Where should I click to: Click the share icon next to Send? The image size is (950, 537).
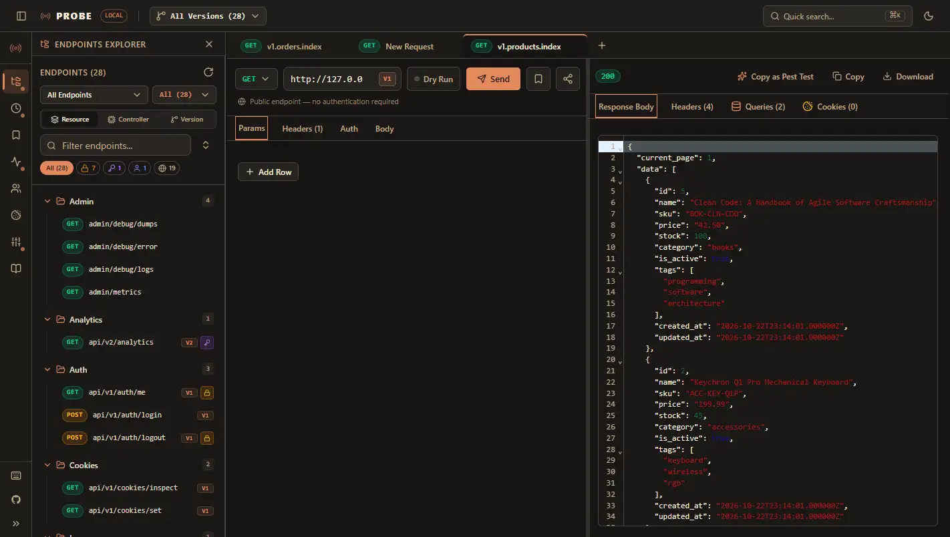point(568,79)
